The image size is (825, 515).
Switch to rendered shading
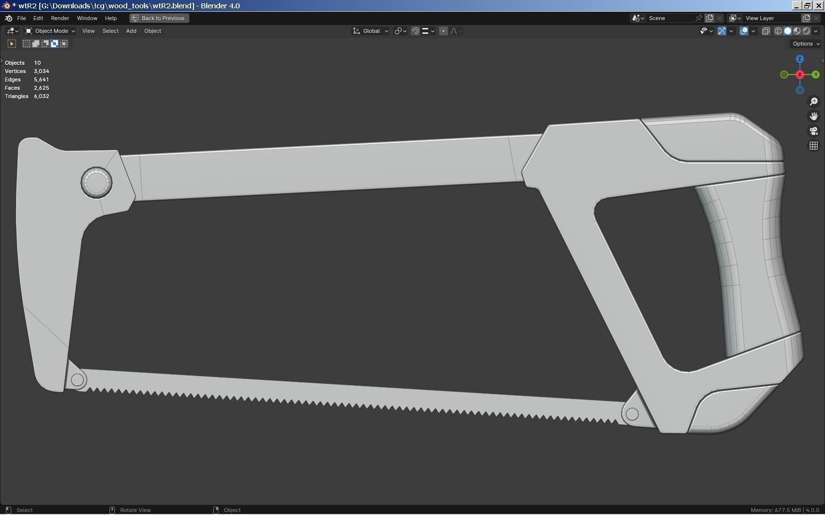click(x=806, y=31)
